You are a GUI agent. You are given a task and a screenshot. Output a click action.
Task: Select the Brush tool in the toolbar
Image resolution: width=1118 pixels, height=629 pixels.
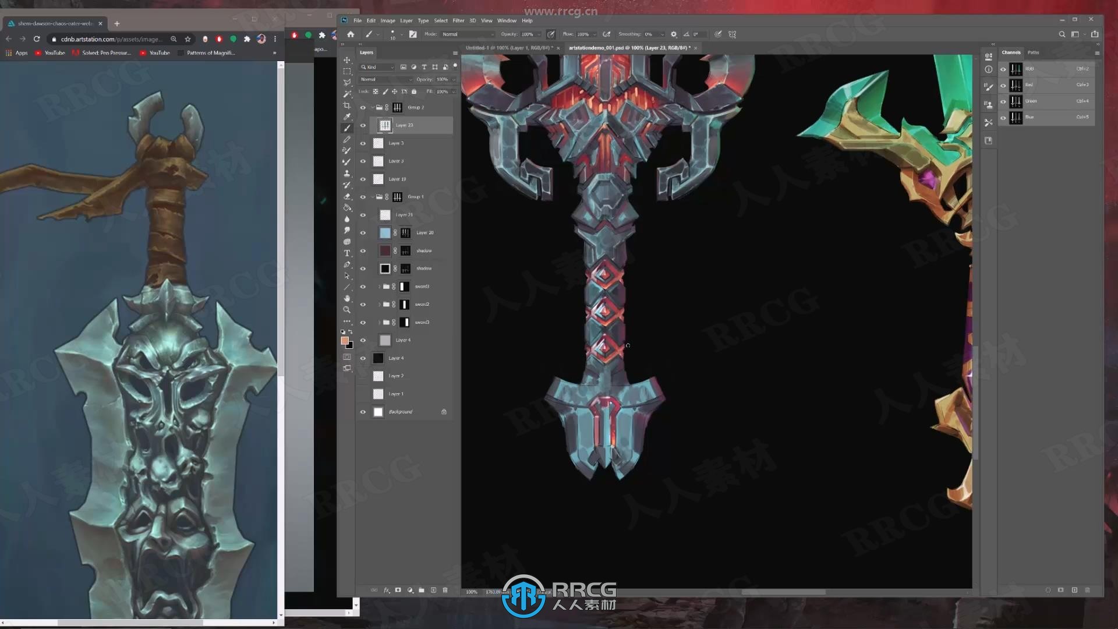coord(347,128)
